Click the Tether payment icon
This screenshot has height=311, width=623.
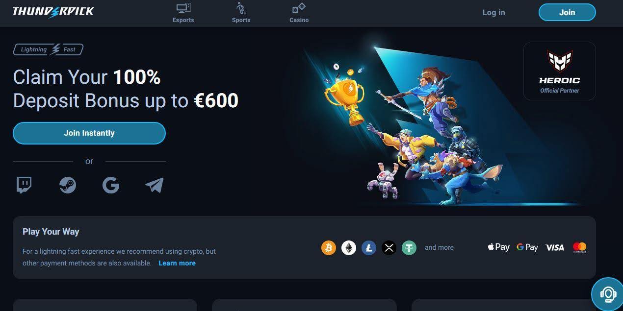click(409, 248)
